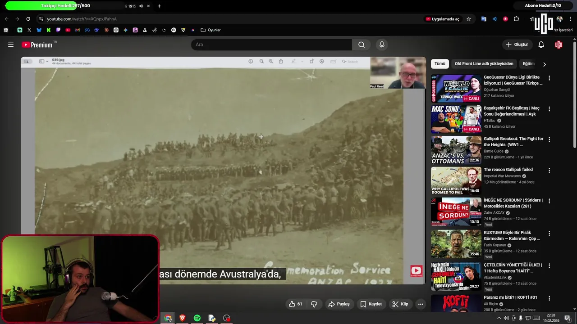Open the Kick bookmark
The width and height of the screenshot is (577, 324).
(x=49, y=30)
